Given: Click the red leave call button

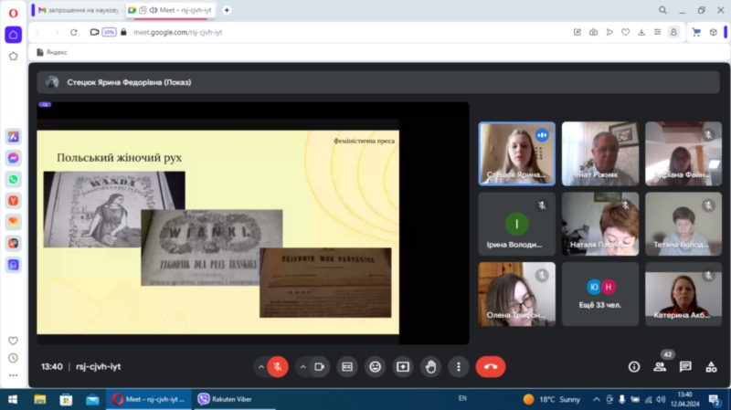Looking at the screenshot, I should coord(491,366).
